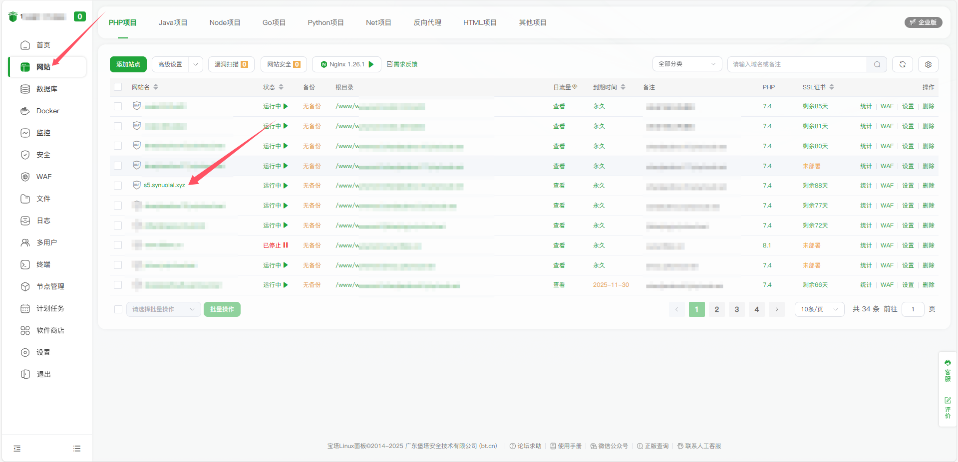Open the 10条/页 page size dropdown

[819, 309]
